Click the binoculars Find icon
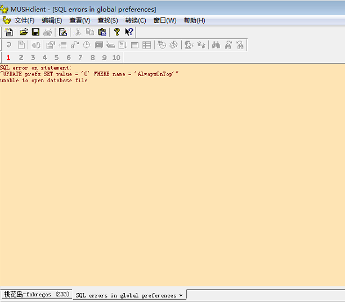The width and height of the screenshot is (345, 302). click(216, 45)
